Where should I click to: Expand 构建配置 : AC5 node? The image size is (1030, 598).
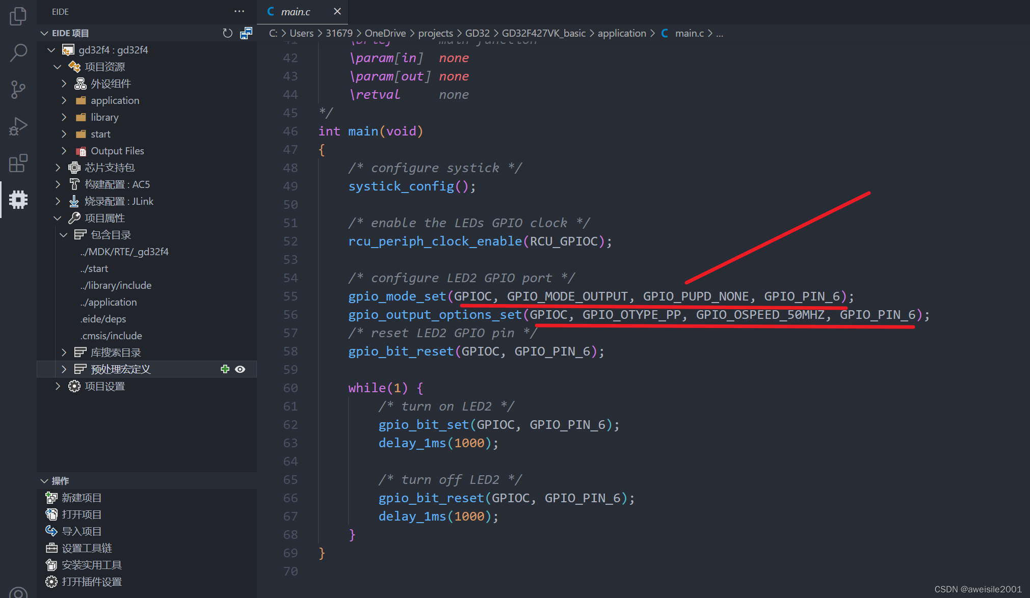coord(57,184)
